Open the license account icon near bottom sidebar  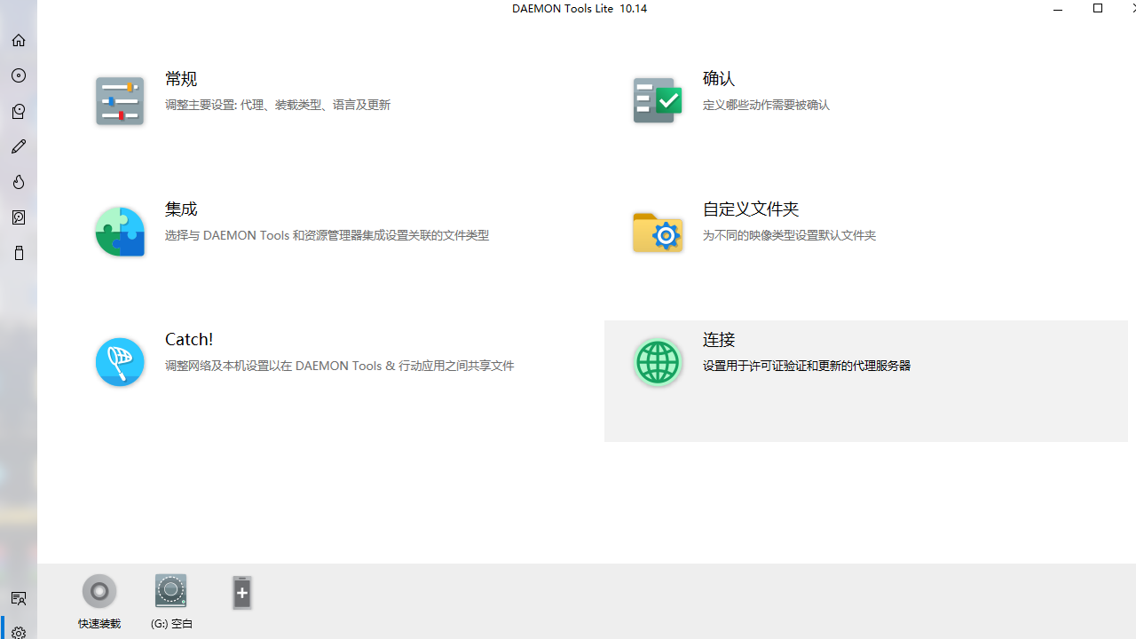(x=18, y=598)
